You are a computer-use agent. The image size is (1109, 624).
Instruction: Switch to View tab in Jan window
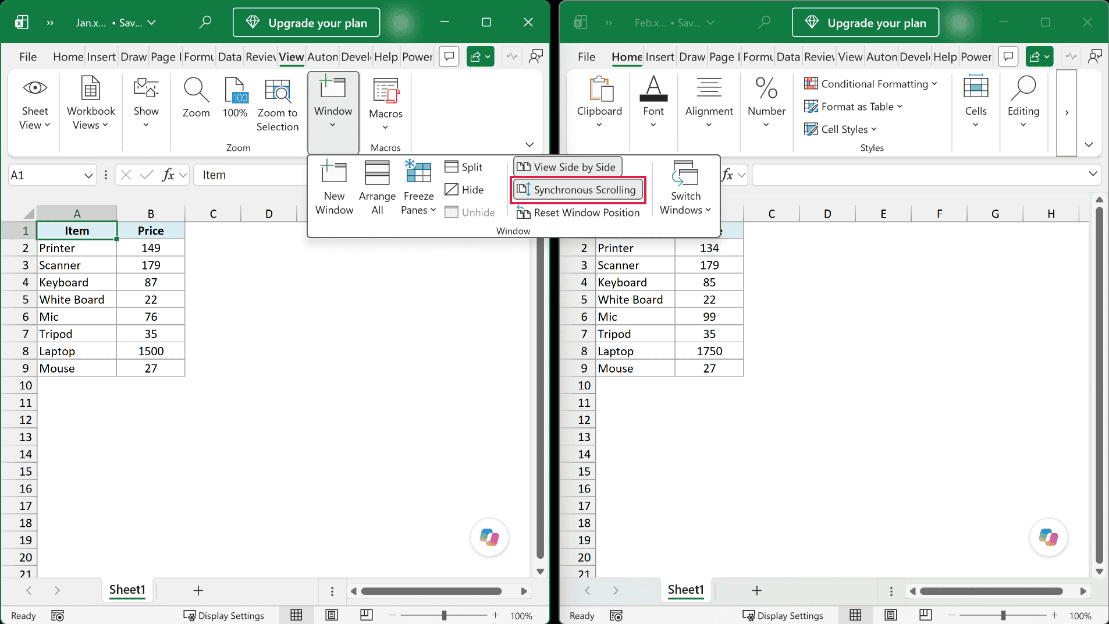pos(291,56)
